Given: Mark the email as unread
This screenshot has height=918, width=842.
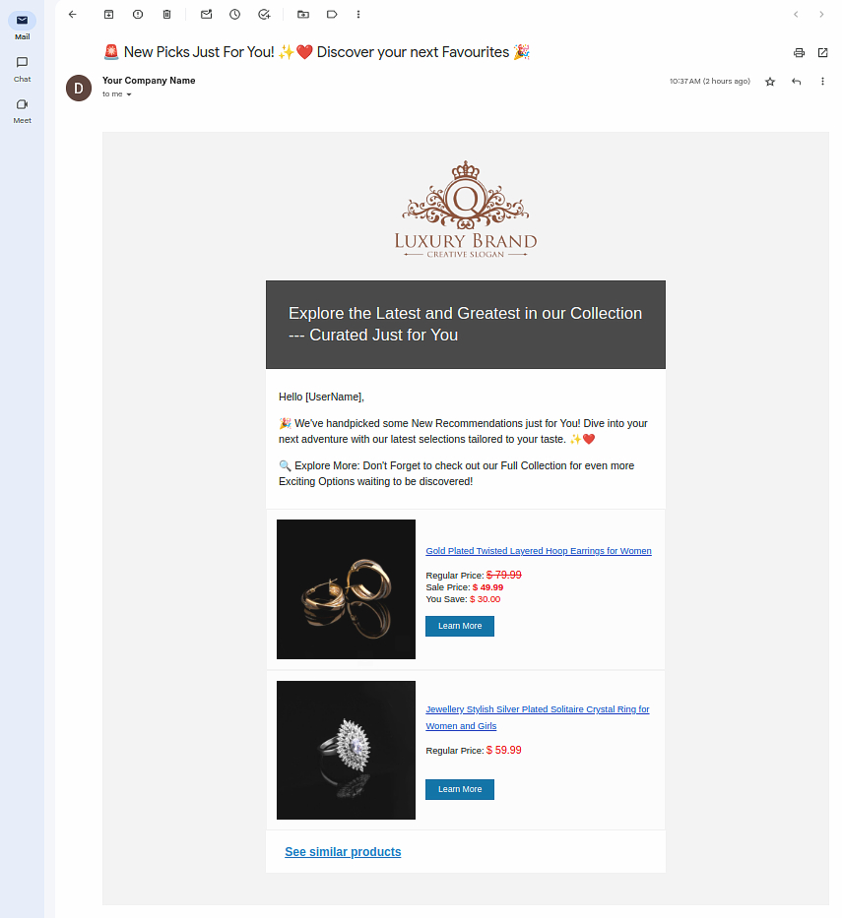Looking at the screenshot, I should pos(206,14).
